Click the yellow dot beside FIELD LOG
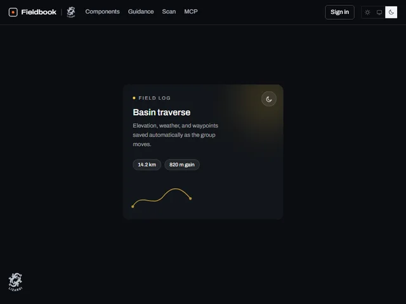This screenshot has width=406, height=304. coord(134,98)
